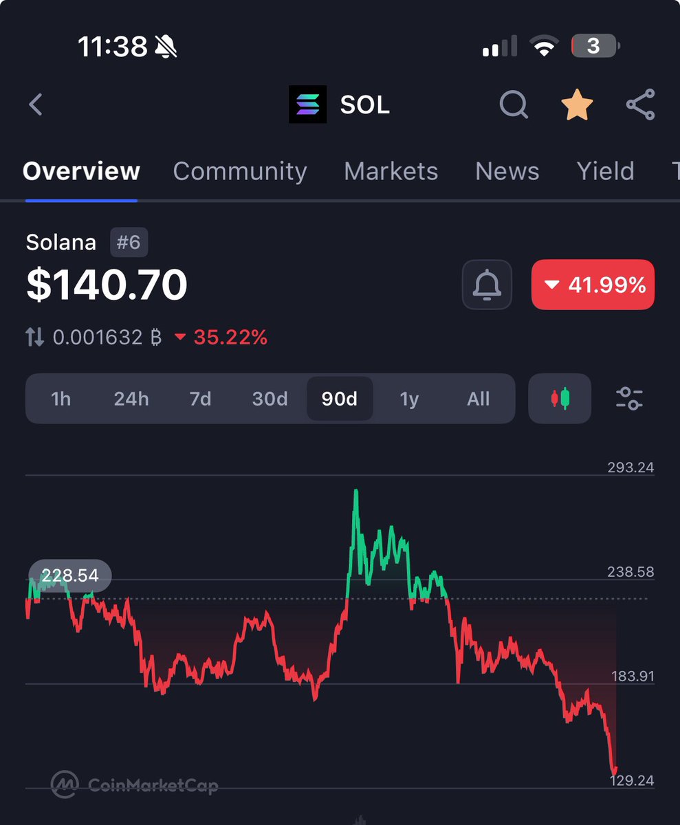The width and height of the screenshot is (680, 825).
Task: Tap the 11:38 clock
Action: [112, 47]
